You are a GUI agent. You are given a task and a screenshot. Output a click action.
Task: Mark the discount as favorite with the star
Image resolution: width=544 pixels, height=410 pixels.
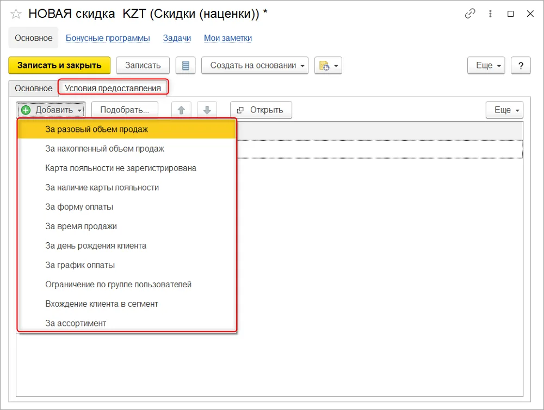pos(16,14)
